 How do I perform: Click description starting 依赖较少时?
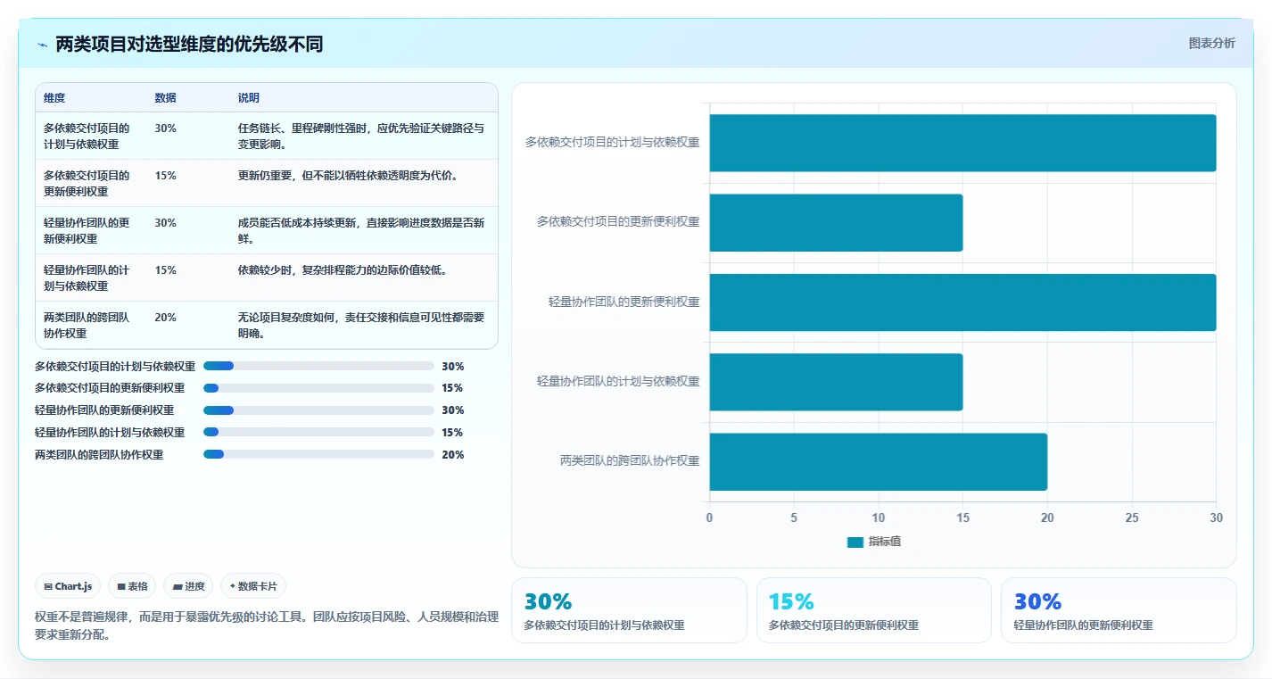[342, 270]
